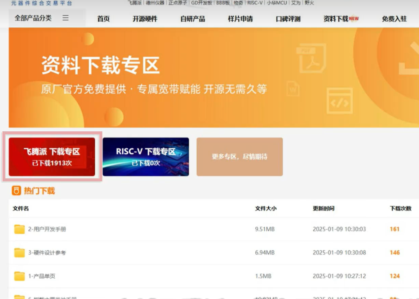Open the 开源硬件 nav tab
Image resolution: width=419 pixels, height=299 pixels.
145,19
